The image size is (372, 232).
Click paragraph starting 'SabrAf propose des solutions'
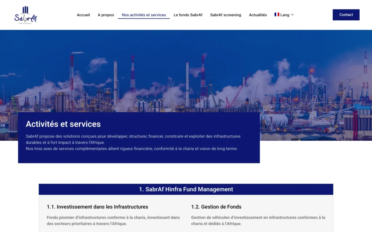[133, 139]
